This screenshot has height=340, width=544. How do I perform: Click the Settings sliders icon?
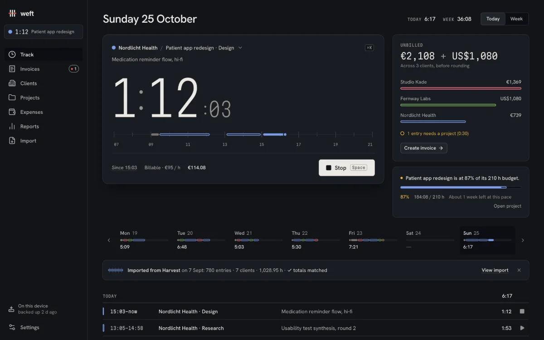coord(12,327)
